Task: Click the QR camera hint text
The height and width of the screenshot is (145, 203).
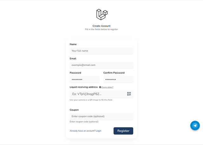Action: [x=91, y=100]
